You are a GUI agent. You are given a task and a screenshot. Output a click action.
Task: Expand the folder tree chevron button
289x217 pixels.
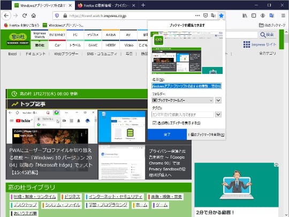point(218,100)
